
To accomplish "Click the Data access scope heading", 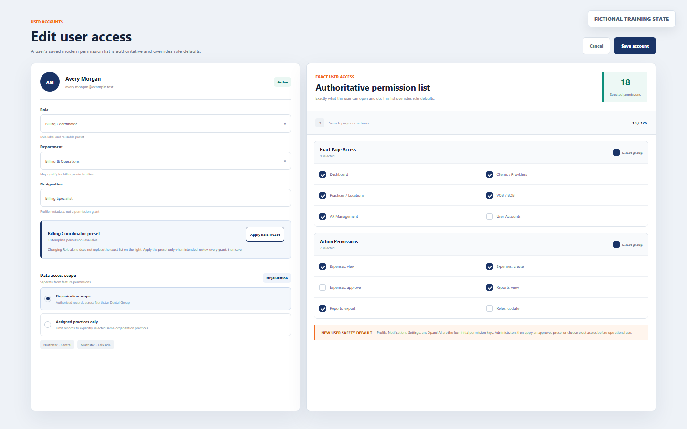I will pyautogui.click(x=58, y=276).
